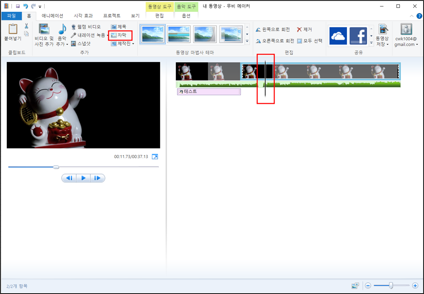Click the Play button under preview
Viewport: 424px width, 294px height.
click(83, 178)
